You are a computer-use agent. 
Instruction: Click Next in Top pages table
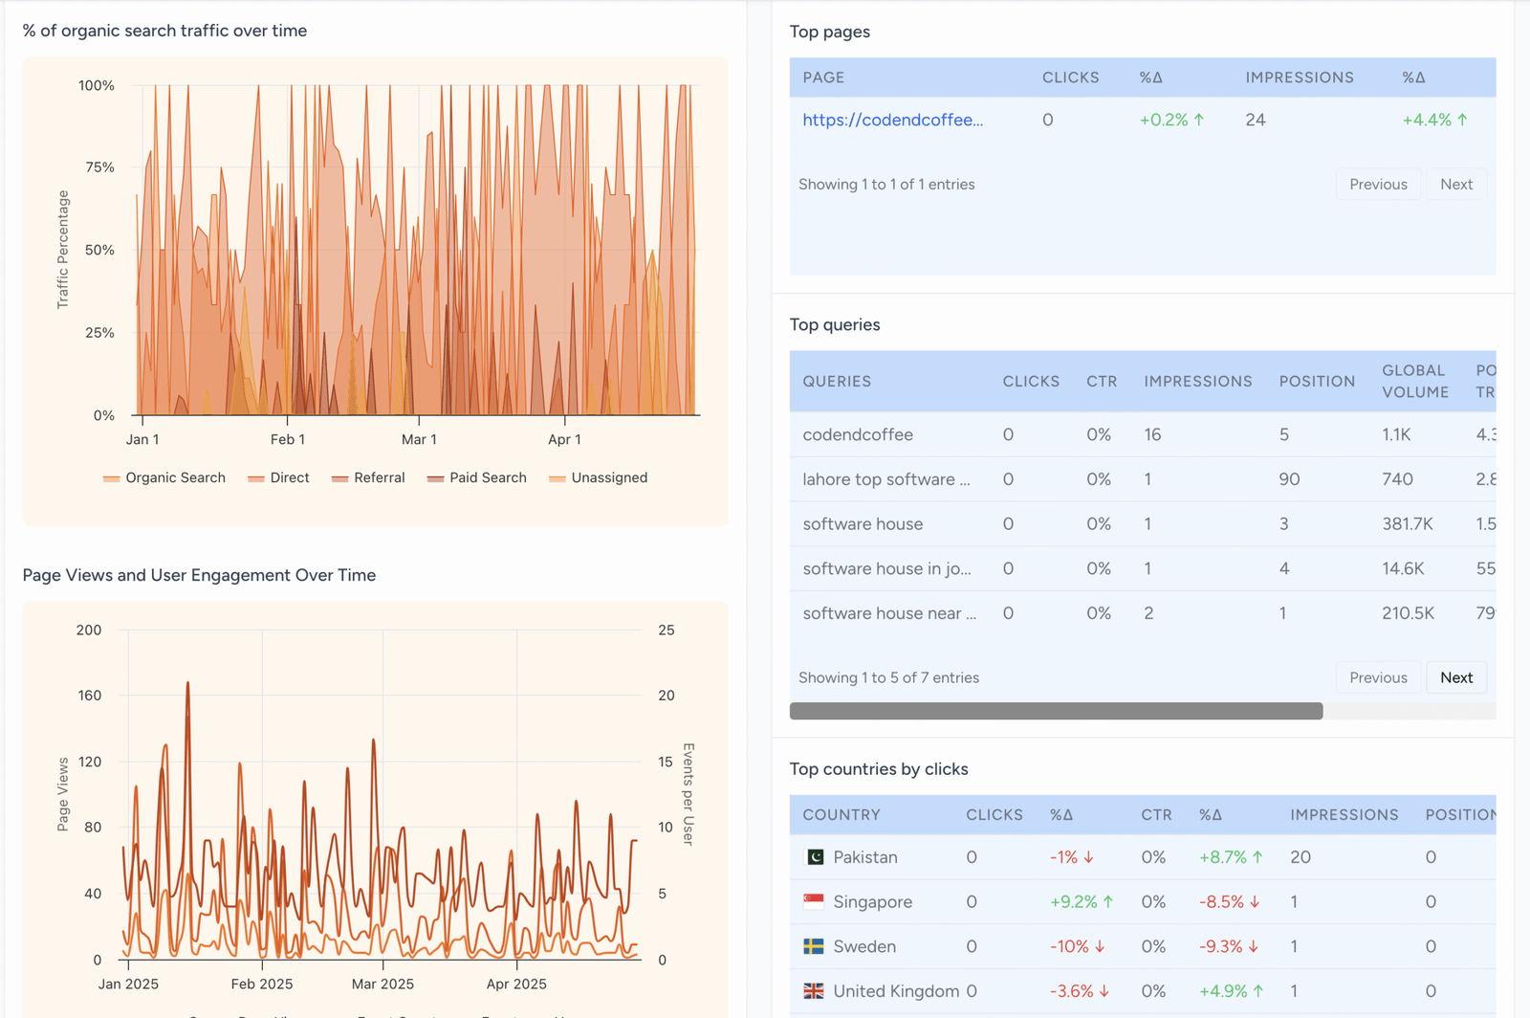1455,184
